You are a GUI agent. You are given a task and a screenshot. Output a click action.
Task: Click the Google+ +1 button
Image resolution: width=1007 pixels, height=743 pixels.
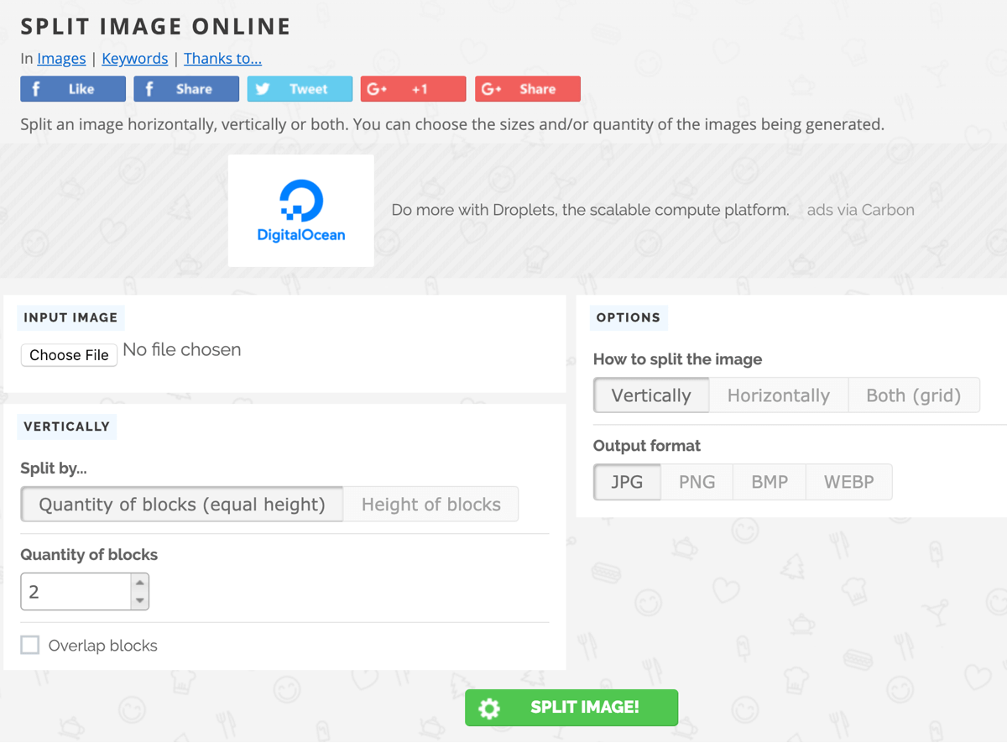(x=413, y=89)
